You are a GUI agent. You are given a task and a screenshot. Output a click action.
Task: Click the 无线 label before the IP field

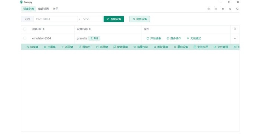pyautogui.click(x=27, y=19)
